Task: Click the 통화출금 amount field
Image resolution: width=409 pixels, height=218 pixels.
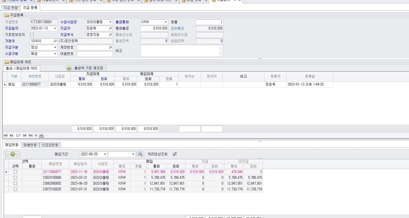Action: pos(154,28)
